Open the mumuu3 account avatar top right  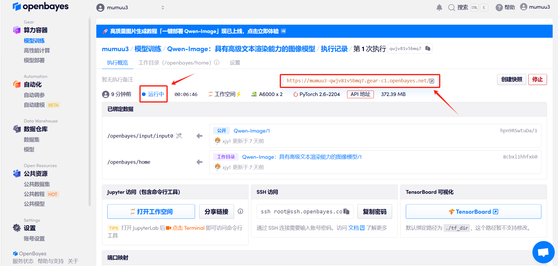524,7
